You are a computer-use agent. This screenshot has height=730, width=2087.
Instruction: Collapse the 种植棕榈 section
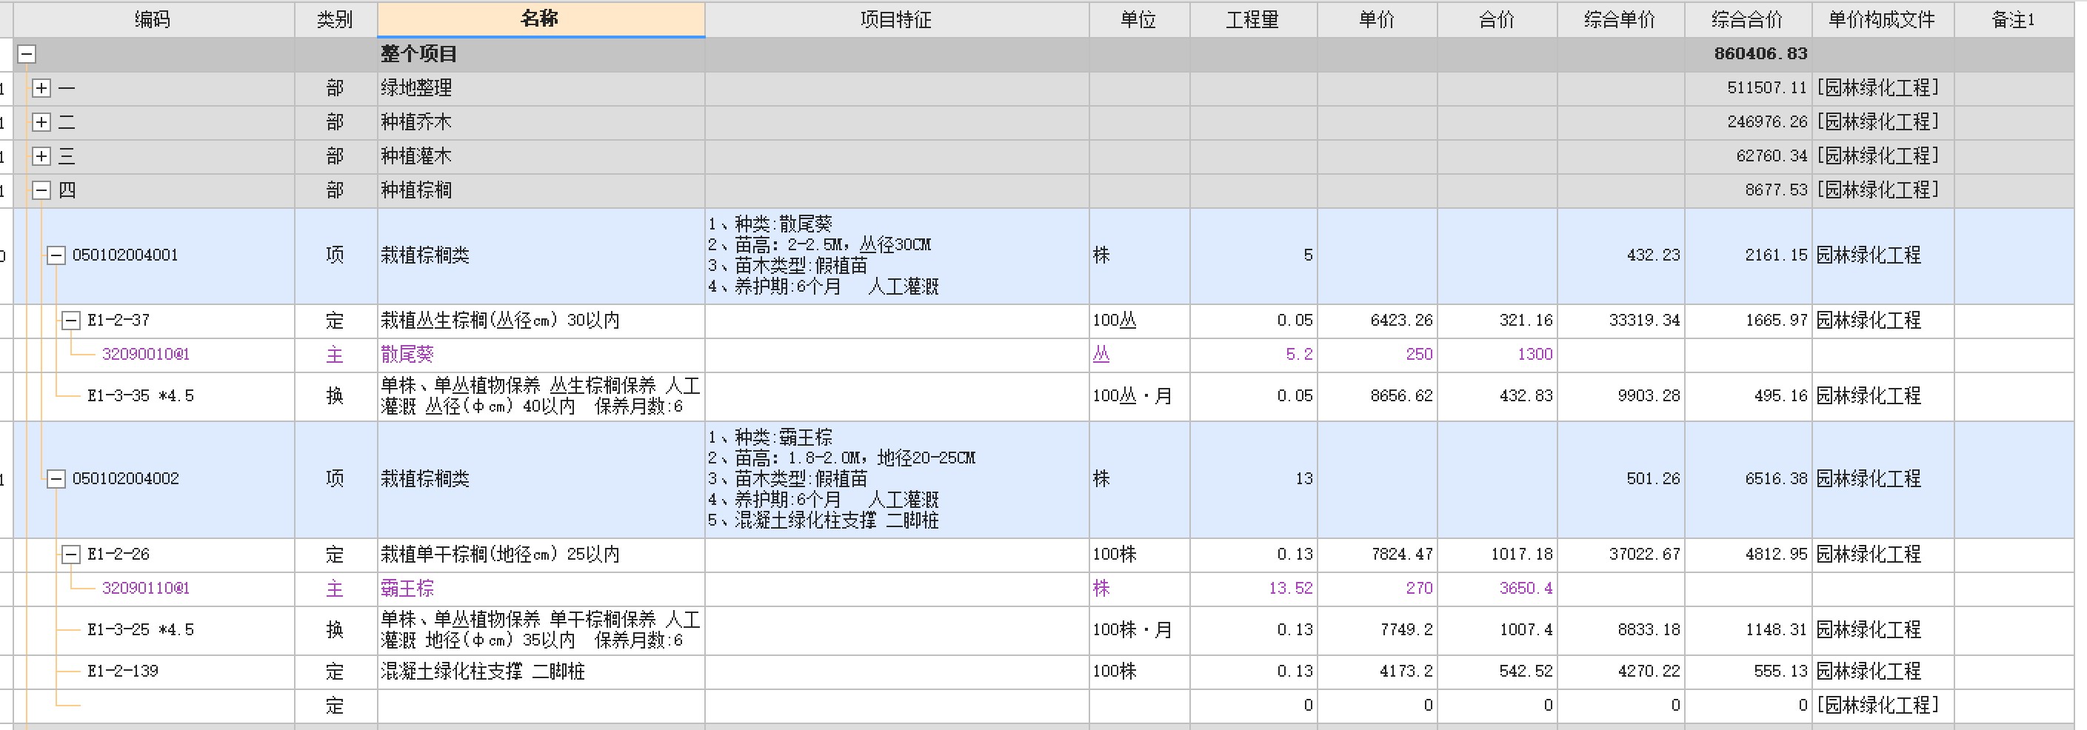pos(41,190)
